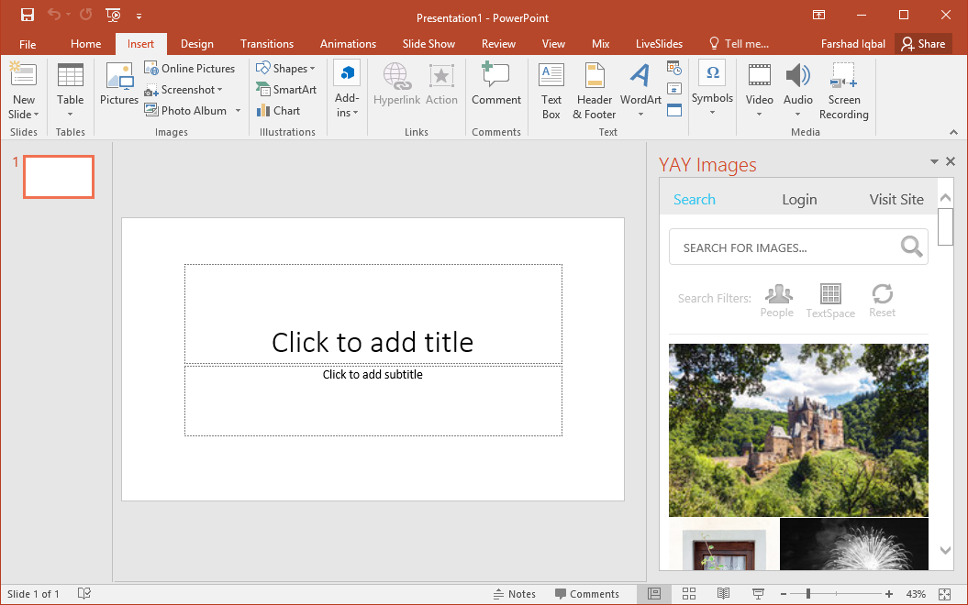Insert SmartArt graphic

(286, 89)
